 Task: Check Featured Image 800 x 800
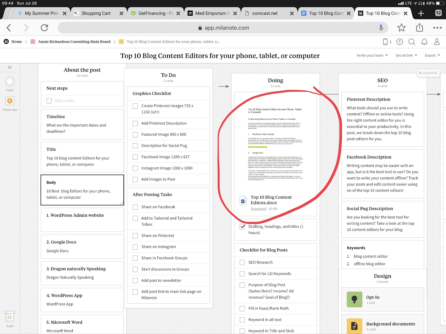click(x=135, y=134)
